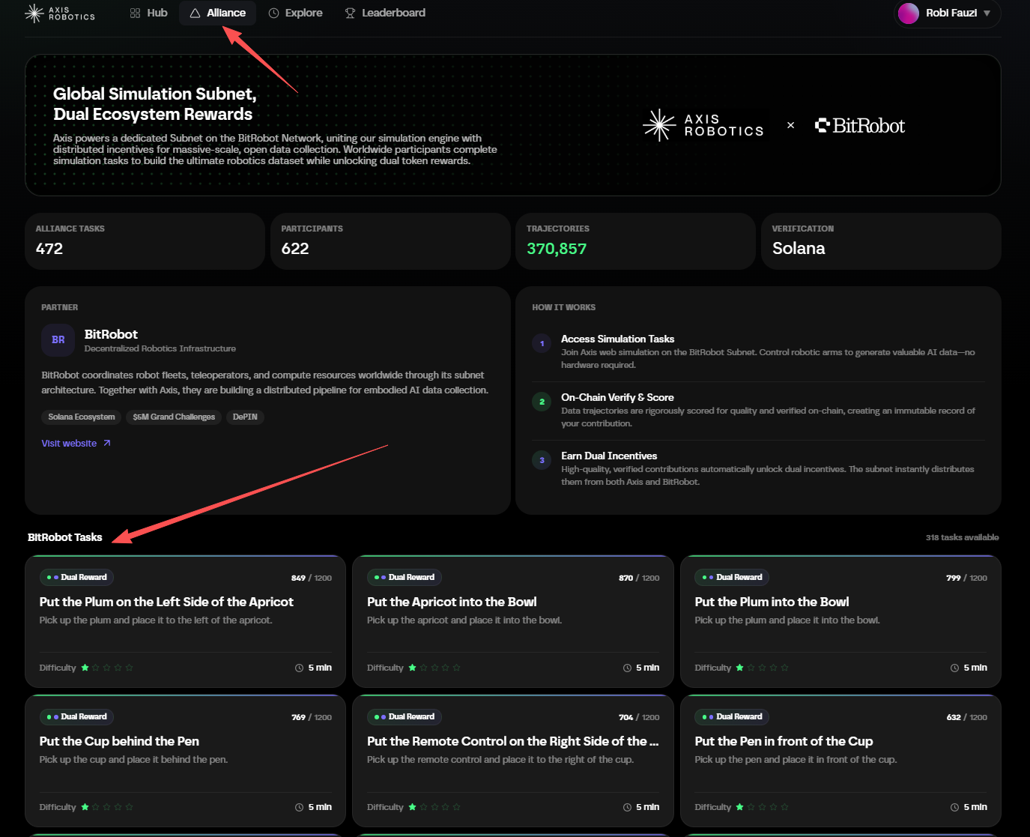
Task: Click the Trajectories 370,857 value
Action: click(x=557, y=249)
